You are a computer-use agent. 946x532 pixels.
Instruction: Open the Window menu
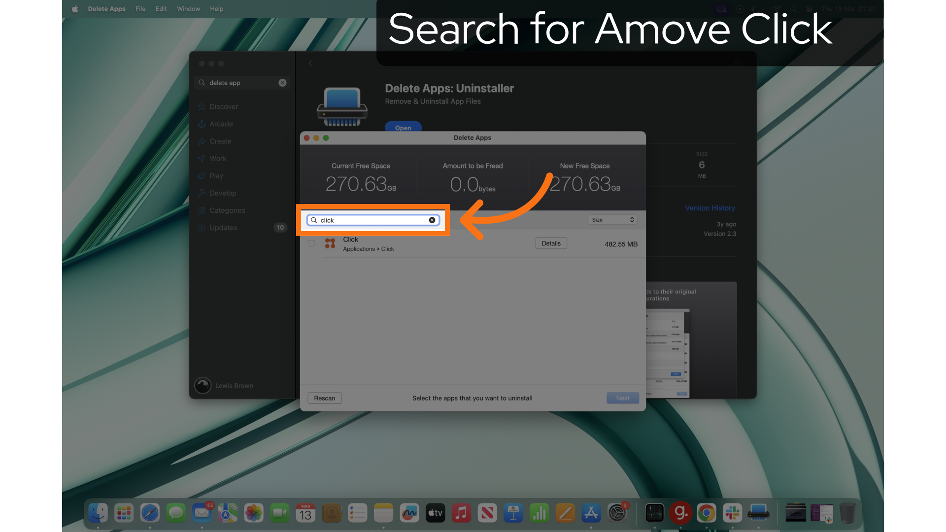188,9
